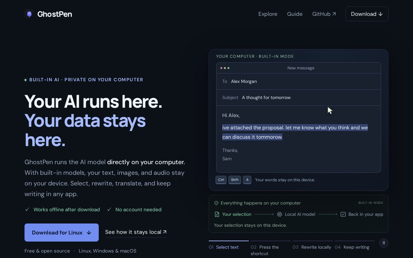Screen dimensions: 413x258
Task: Click the Shift key badge
Action: click(235, 180)
